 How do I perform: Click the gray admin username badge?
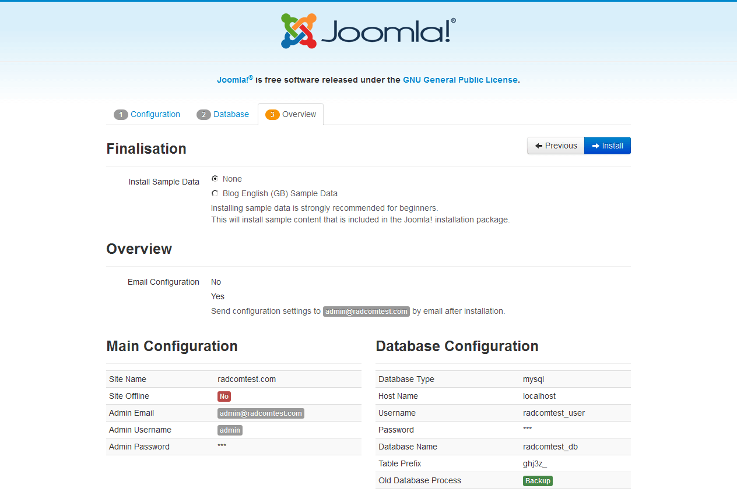tap(230, 430)
